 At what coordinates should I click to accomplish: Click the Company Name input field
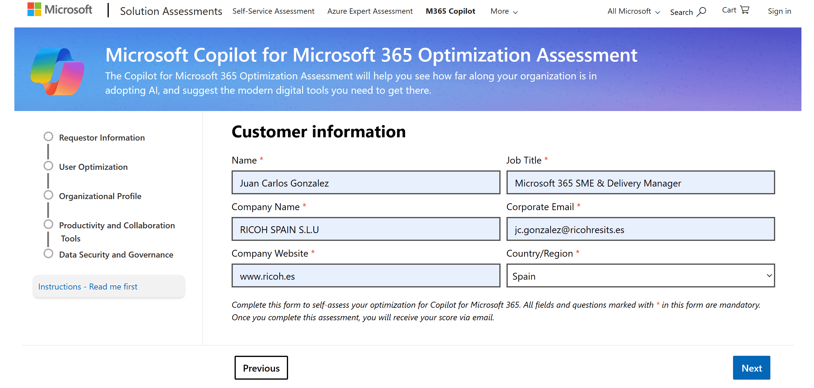[366, 229]
